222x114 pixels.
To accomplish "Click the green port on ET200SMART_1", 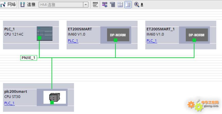I will point(194,40).
